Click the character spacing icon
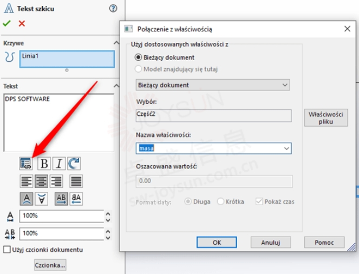Screen dimensions: 359x274 (10, 234)
